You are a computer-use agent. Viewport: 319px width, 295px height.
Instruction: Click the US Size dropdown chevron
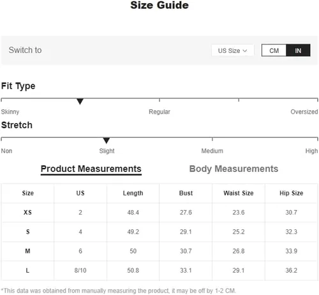point(245,50)
